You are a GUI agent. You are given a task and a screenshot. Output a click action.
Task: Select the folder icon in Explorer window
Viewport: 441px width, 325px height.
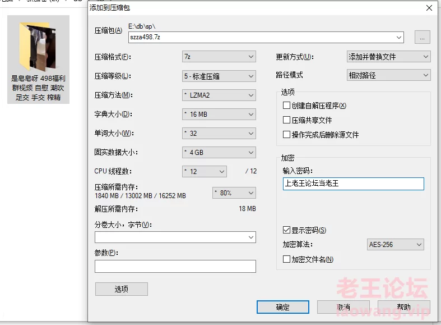click(x=38, y=59)
